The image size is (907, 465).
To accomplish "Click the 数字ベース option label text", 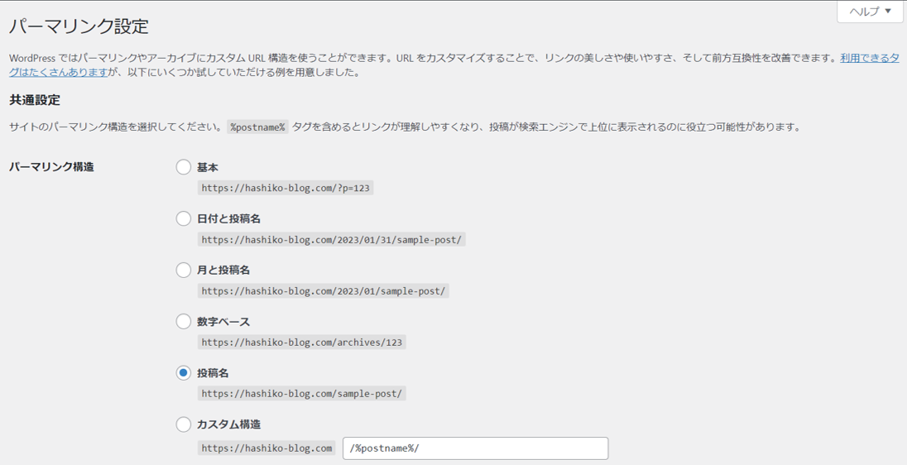I will pos(223,322).
